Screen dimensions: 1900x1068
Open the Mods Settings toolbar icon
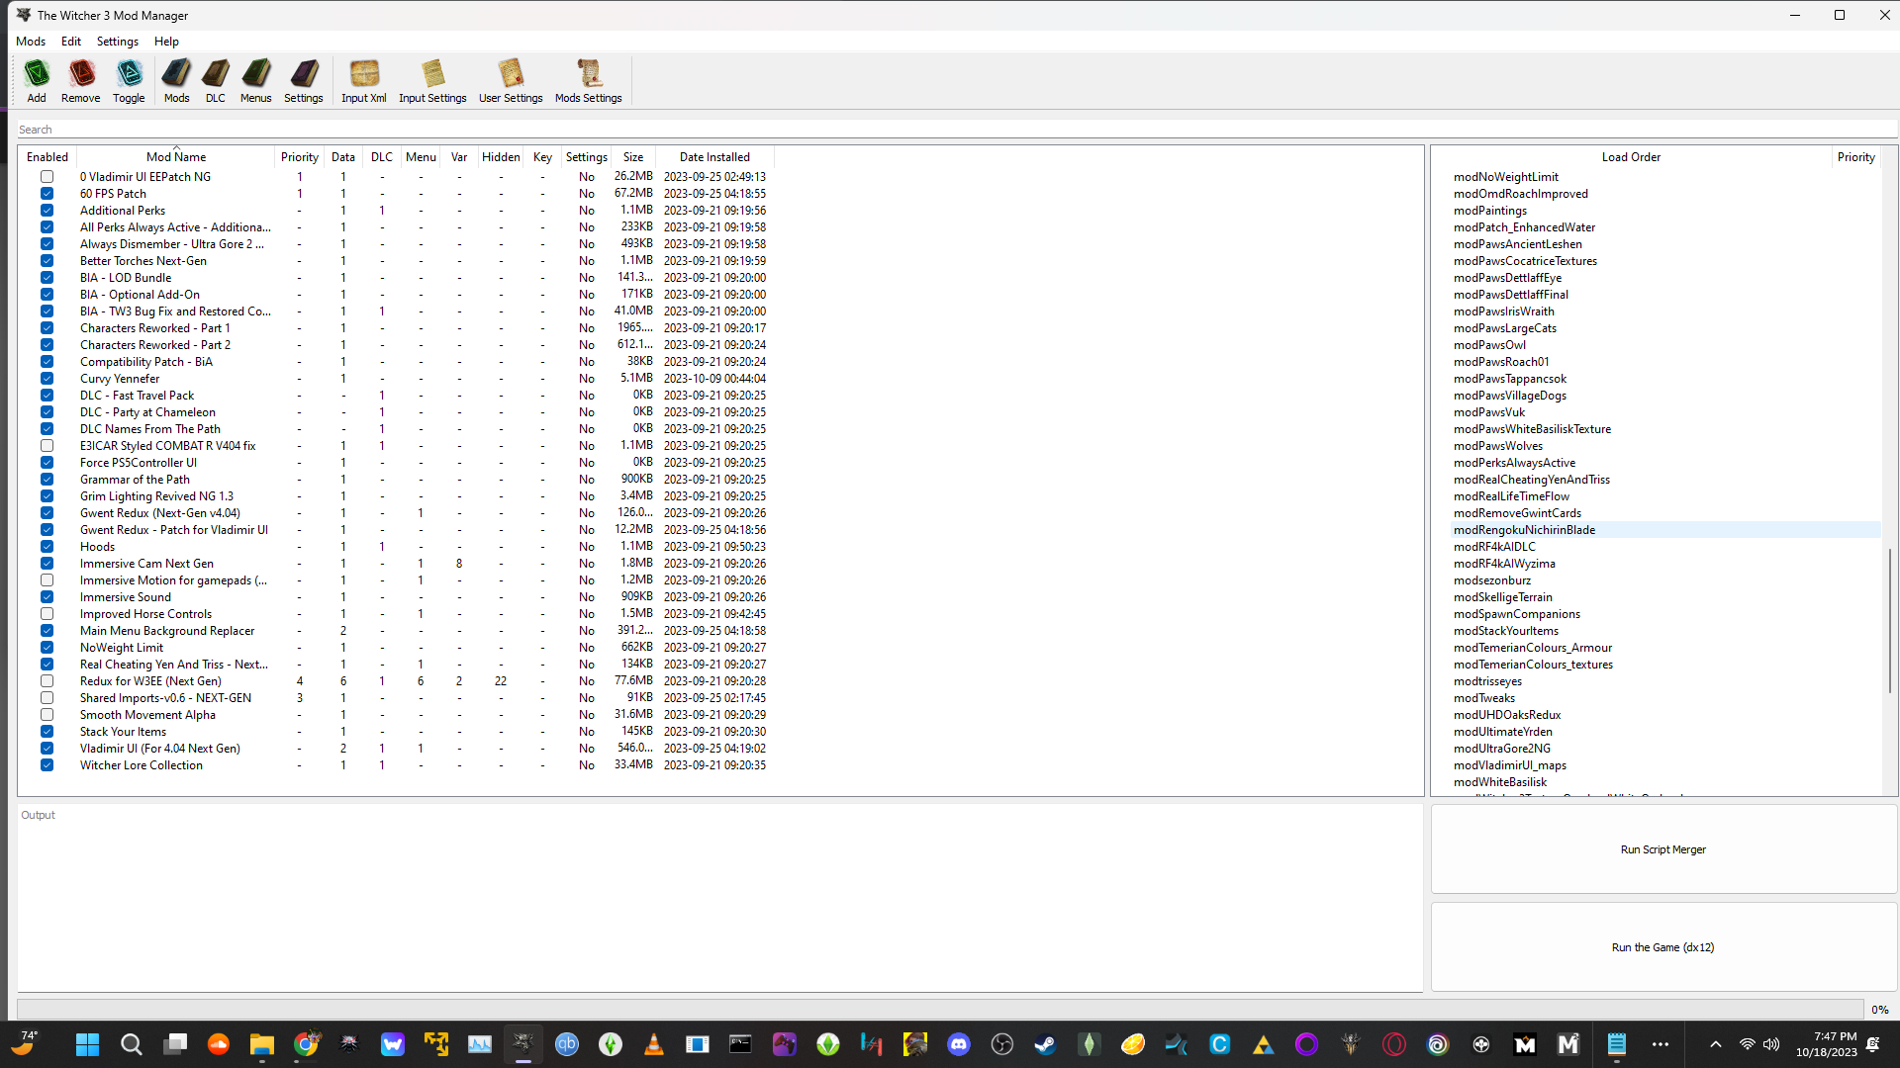point(589,81)
